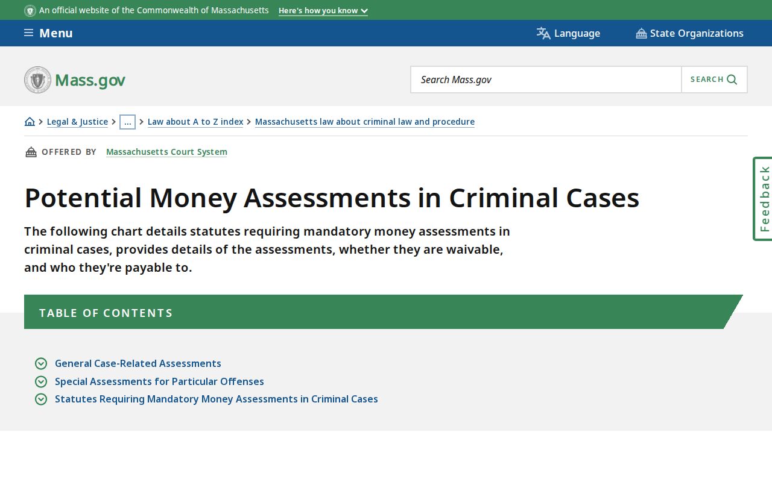Image resolution: width=772 pixels, height=482 pixels.
Task: Open the Feedback side tab
Action: pyautogui.click(x=763, y=199)
